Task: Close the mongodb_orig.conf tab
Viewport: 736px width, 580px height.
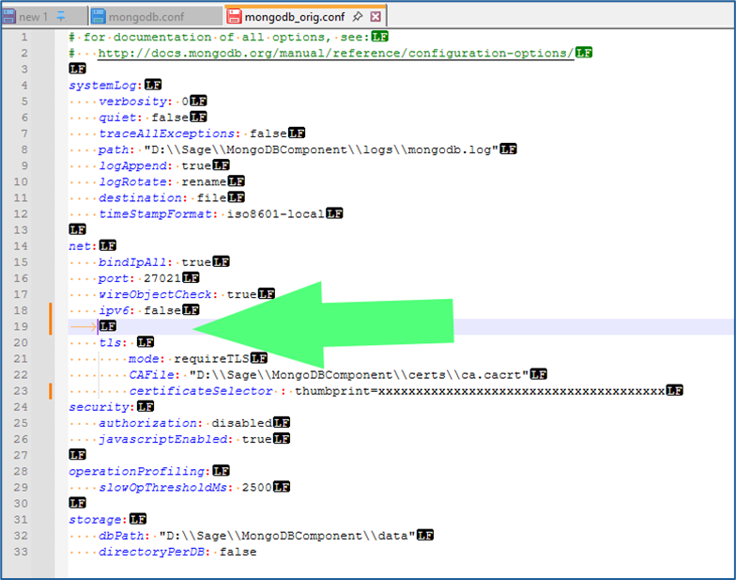Action: tap(376, 16)
